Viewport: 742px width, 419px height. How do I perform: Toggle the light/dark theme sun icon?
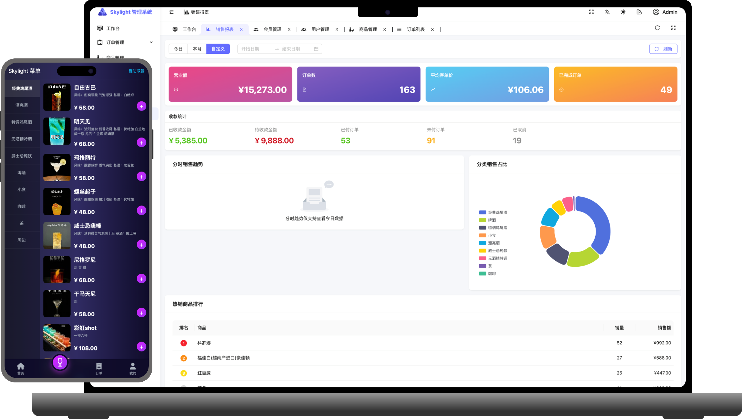(623, 12)
